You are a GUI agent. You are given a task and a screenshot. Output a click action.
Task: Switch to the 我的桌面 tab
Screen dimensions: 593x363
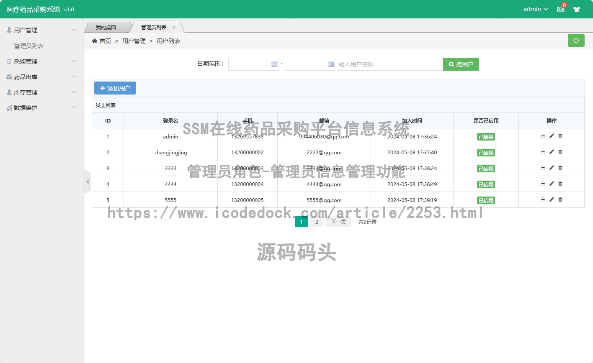[106, 27]
